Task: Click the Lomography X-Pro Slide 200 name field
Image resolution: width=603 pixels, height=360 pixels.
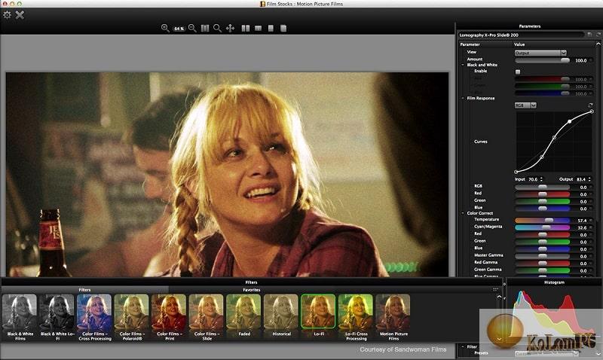Action: tap(521, 35)
